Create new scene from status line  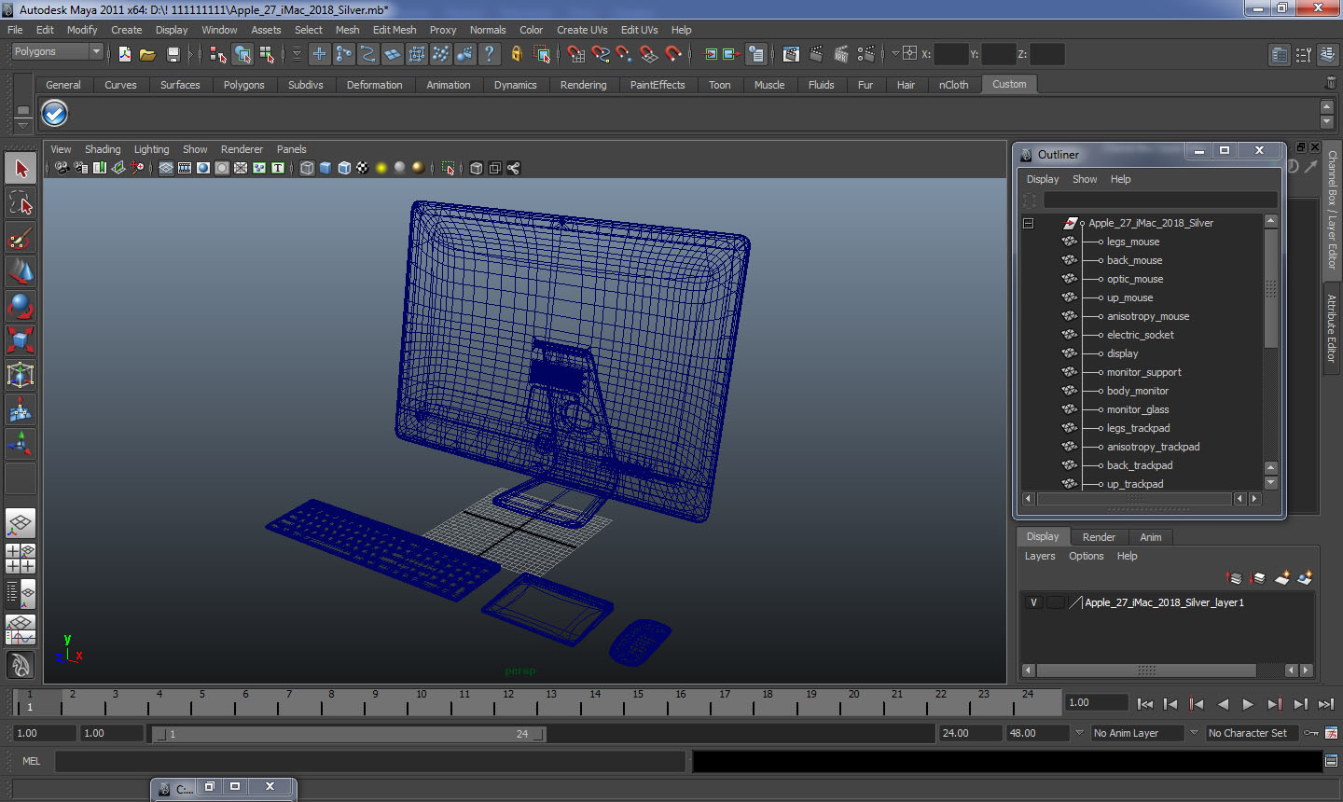124,54
